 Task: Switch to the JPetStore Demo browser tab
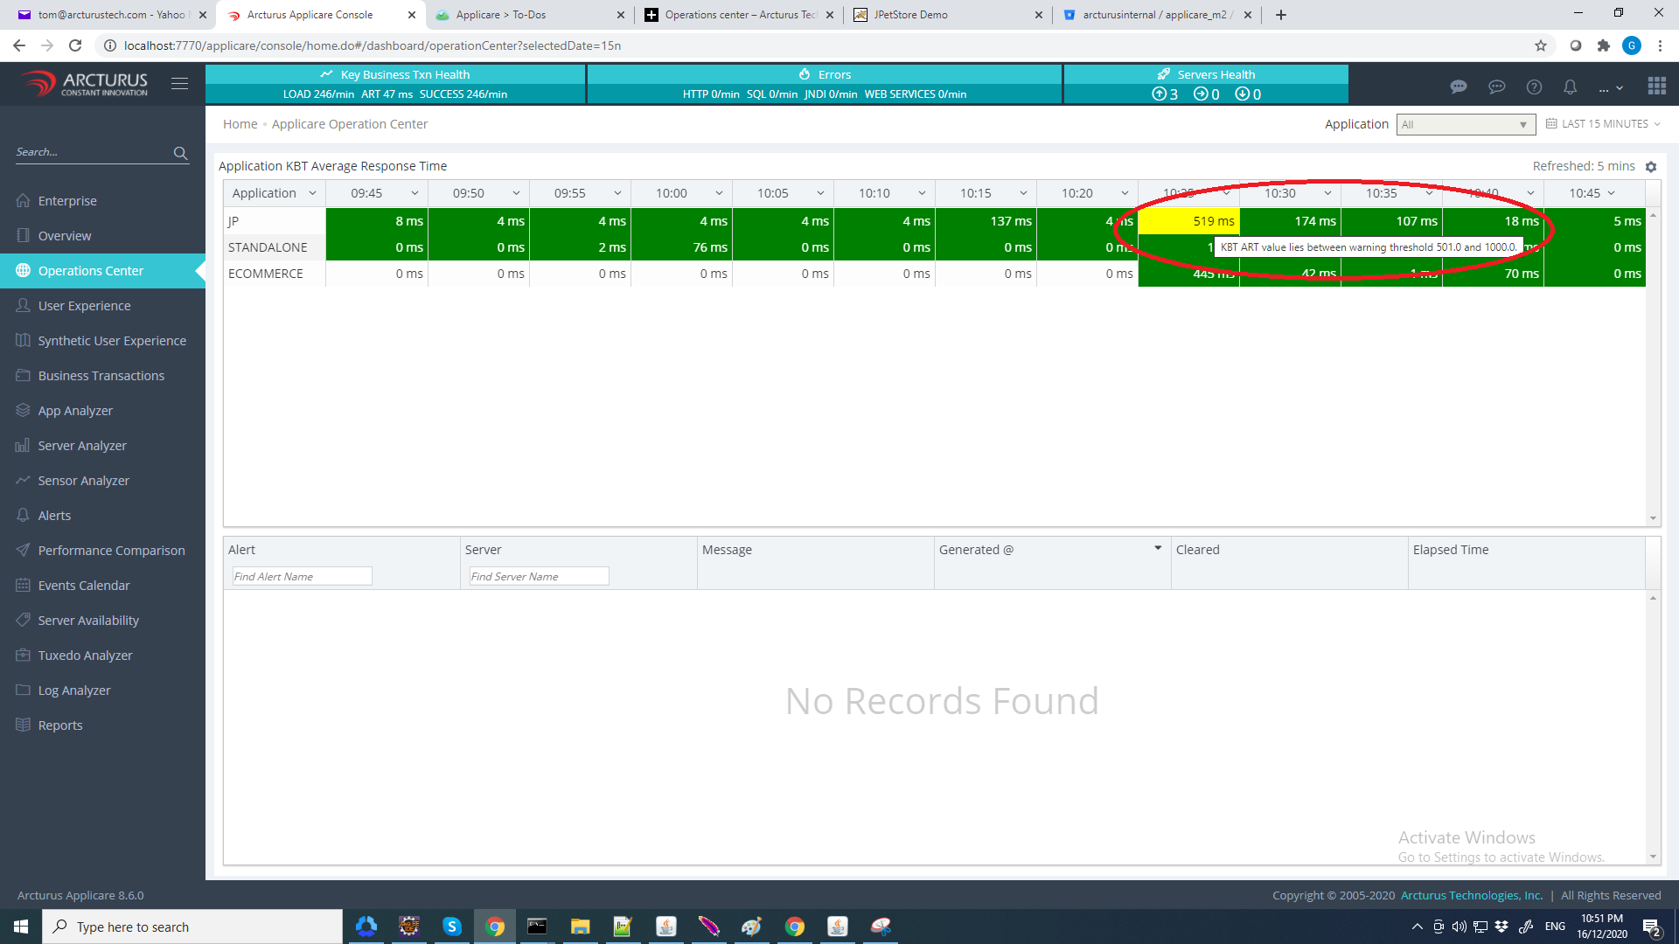910,15
